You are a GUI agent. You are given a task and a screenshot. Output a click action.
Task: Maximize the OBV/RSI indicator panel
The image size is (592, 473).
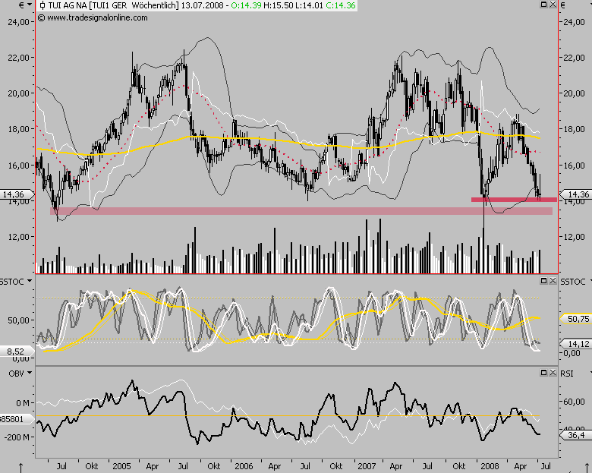pyautogui.click(x=543, y=373)
